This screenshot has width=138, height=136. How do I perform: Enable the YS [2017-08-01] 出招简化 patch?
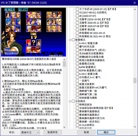tap(77, 12)
